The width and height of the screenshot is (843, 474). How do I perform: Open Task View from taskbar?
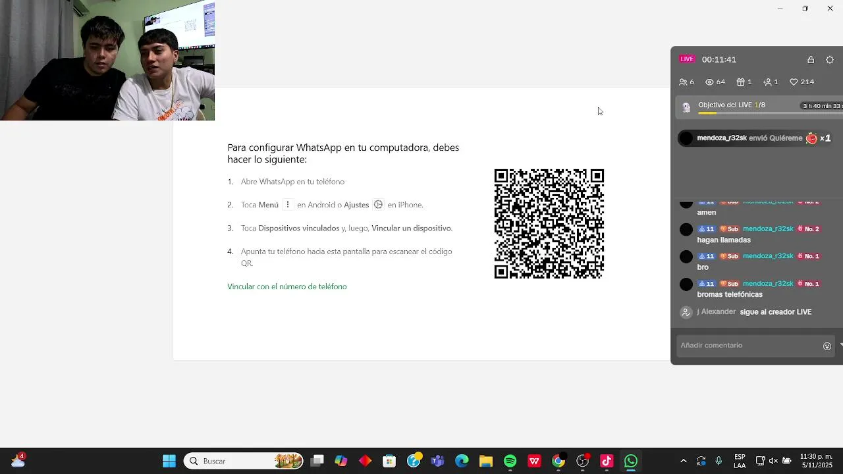[317, 461]
